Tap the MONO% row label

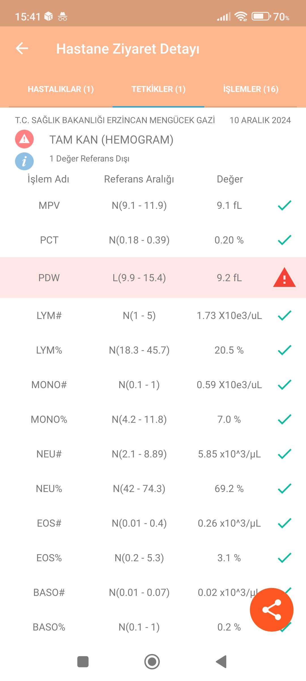(x=49, y=419)
